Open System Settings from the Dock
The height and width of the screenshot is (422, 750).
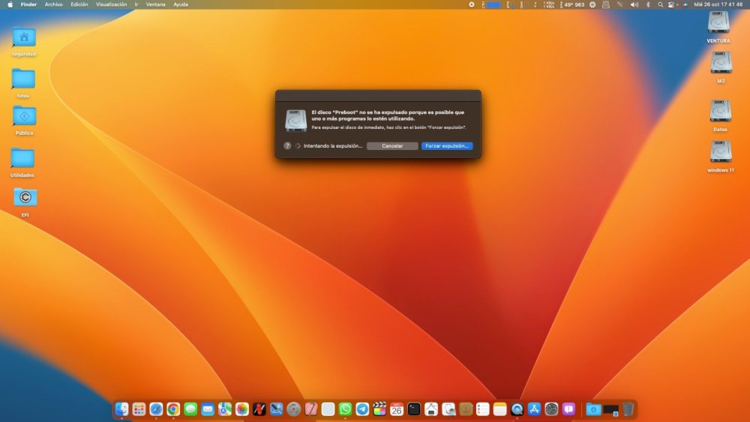pos(551,409)
